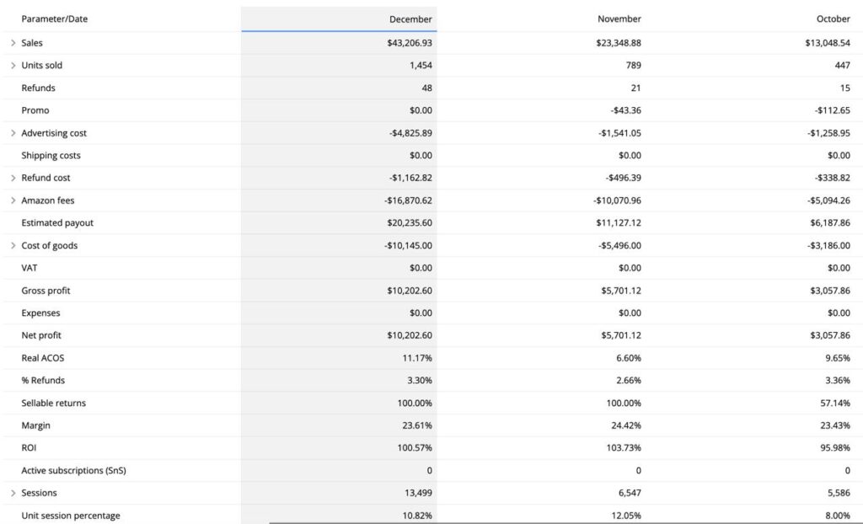Expand the Sales row
The height and width of the screenshot is (524, 863).
click(x=13, y=43)
